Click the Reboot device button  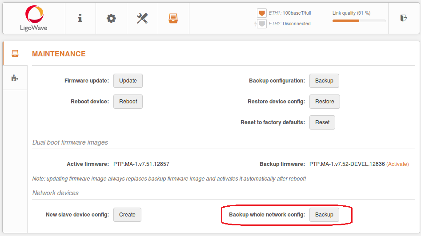tap(128, 102)
